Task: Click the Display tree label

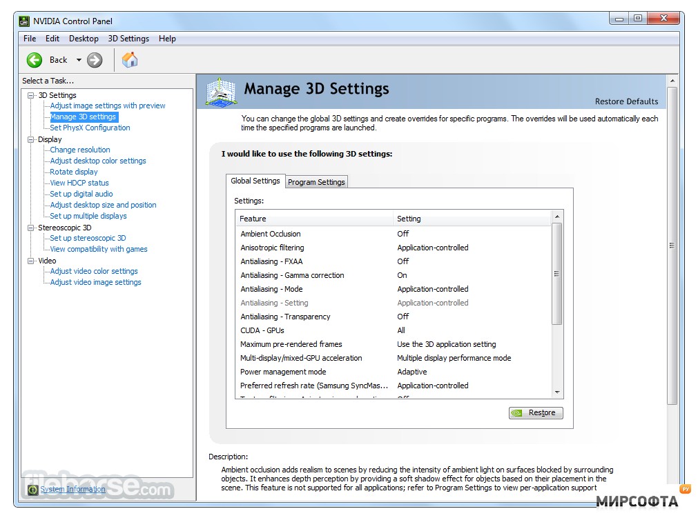Action: click(x=50, y=139)
